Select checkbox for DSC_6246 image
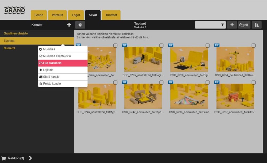 pyautogui.click(x=115, y=82)
